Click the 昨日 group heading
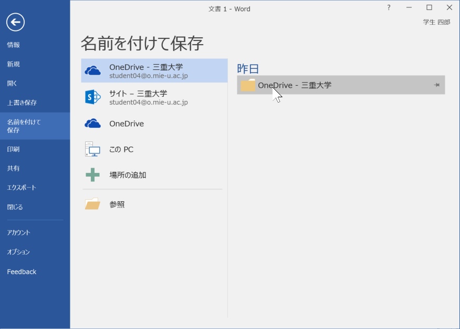Image resolution: width=460 pixels, height=329 pixels. [x=248, y=69]
